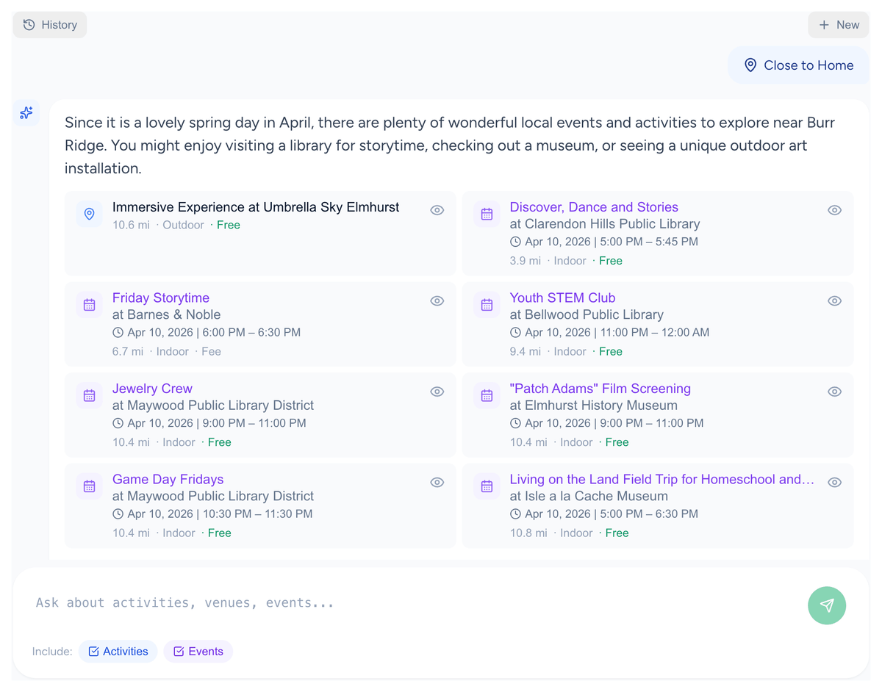Click calendar icon for Discover, Dance and Stories
The image size is (882, 692).
(x=487, y=214)
